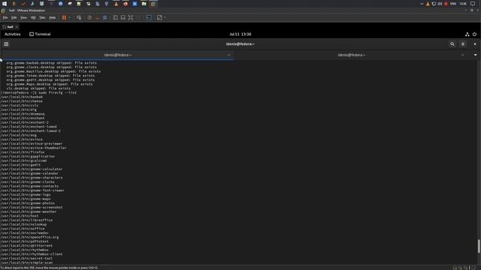The width and height of the screenshot is (481, 270).
Task: Expand the stretch guest dropdown arrow
Action: (165, 18)
